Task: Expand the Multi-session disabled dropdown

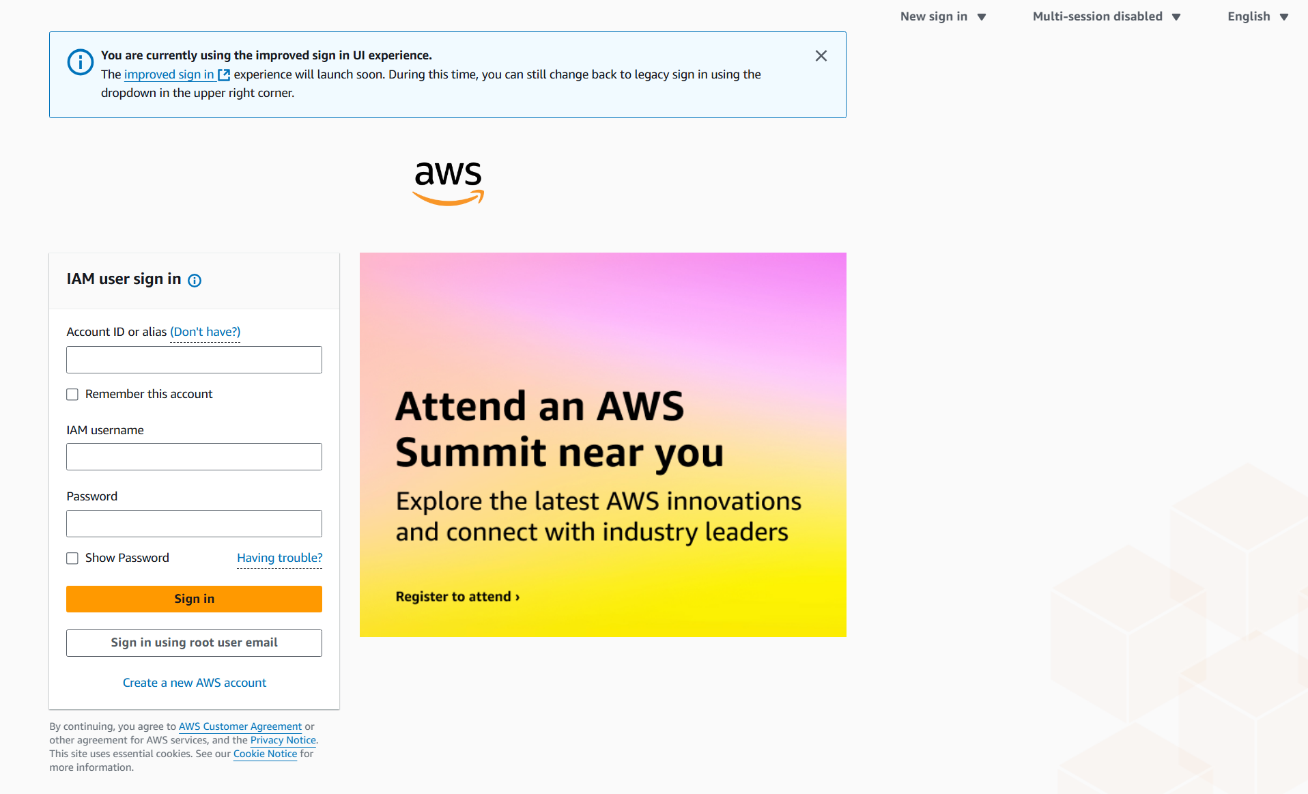Action: [1107, 16]
